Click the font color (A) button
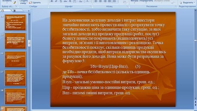The image size is (197, 111). click(87, 1)
